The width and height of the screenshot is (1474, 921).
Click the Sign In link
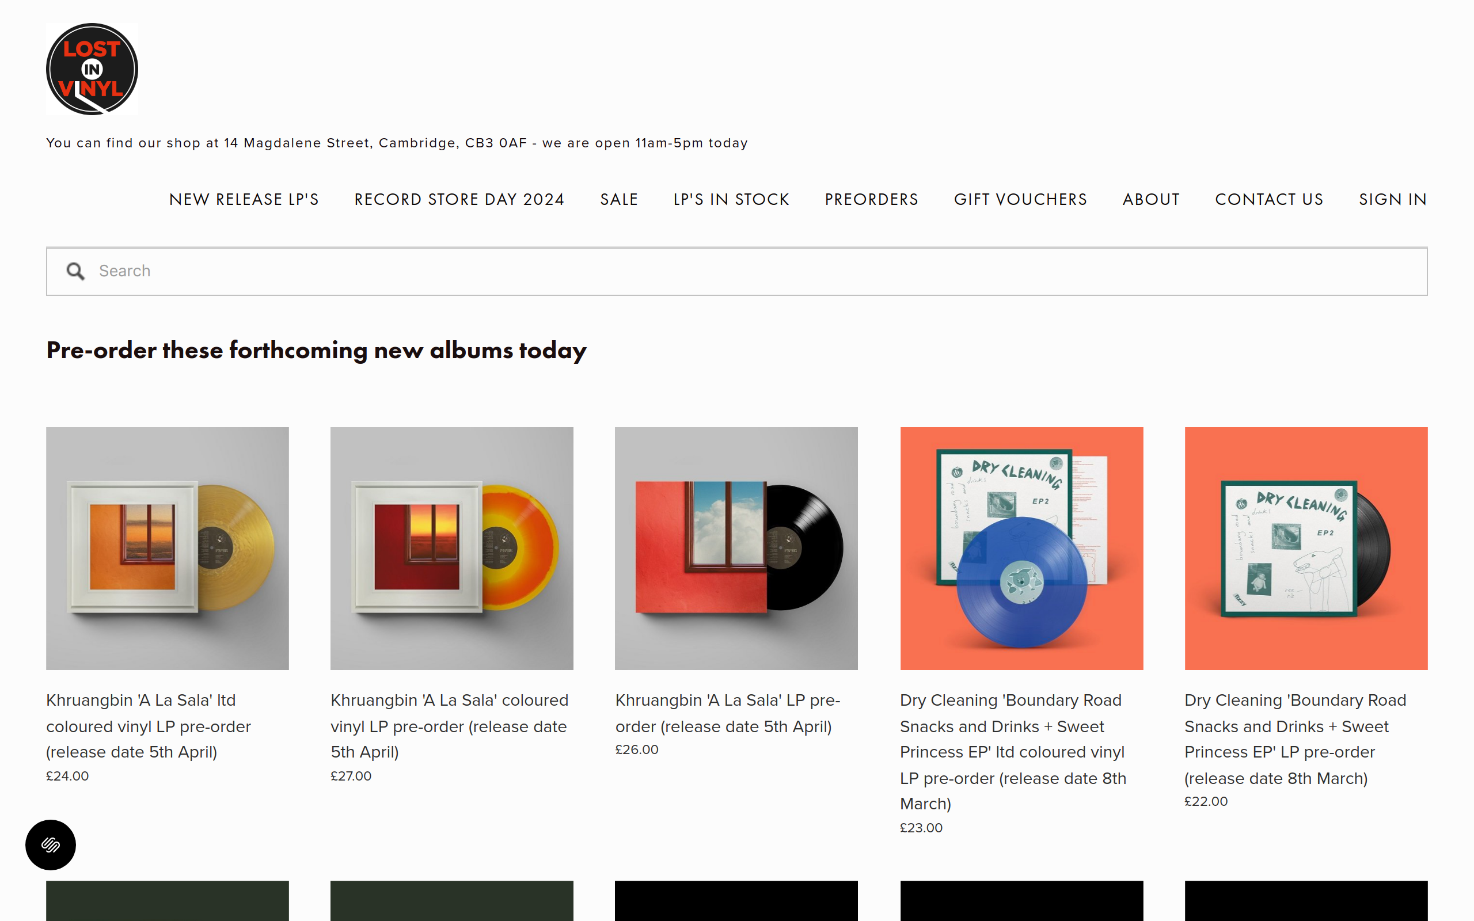pos(1392,199)
